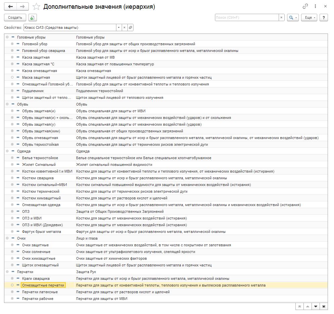This screenshot has width=334, height=314.
Task: Clear the Свойство field value
Action: (124, 27)
